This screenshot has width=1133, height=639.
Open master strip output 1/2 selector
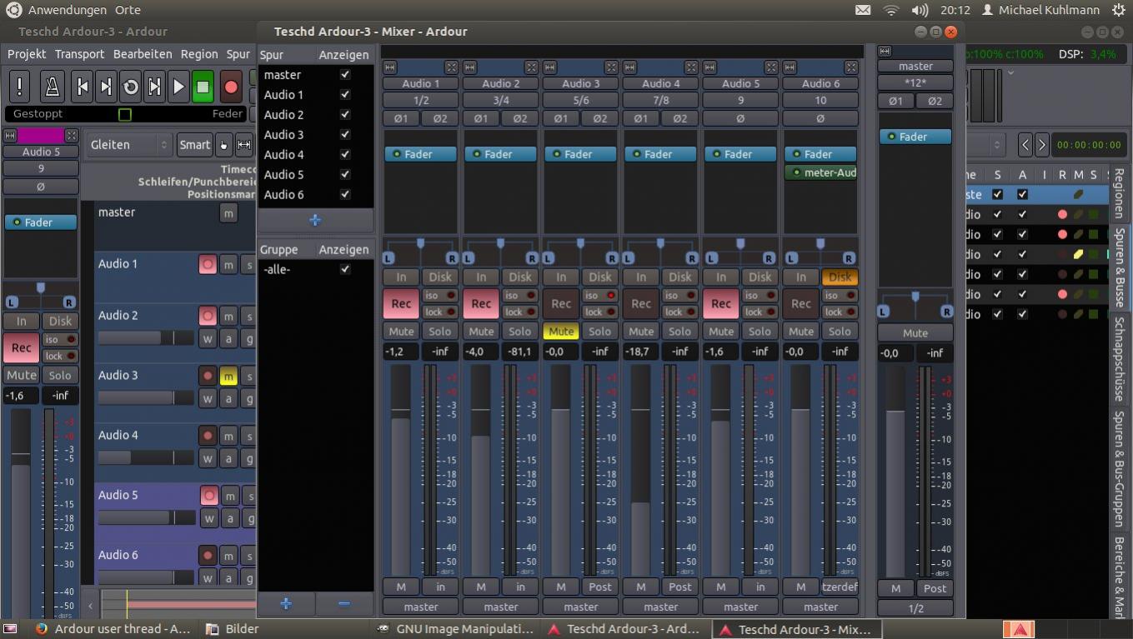point(915,608)
